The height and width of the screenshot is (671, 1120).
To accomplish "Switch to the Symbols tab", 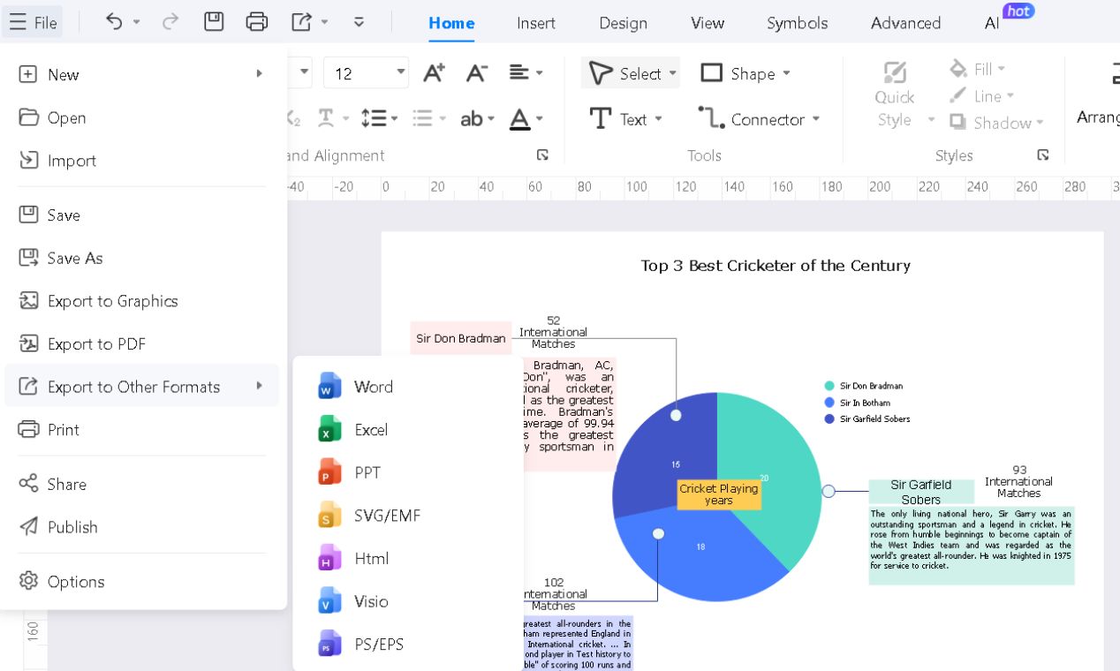I will (x=798, y=23).
